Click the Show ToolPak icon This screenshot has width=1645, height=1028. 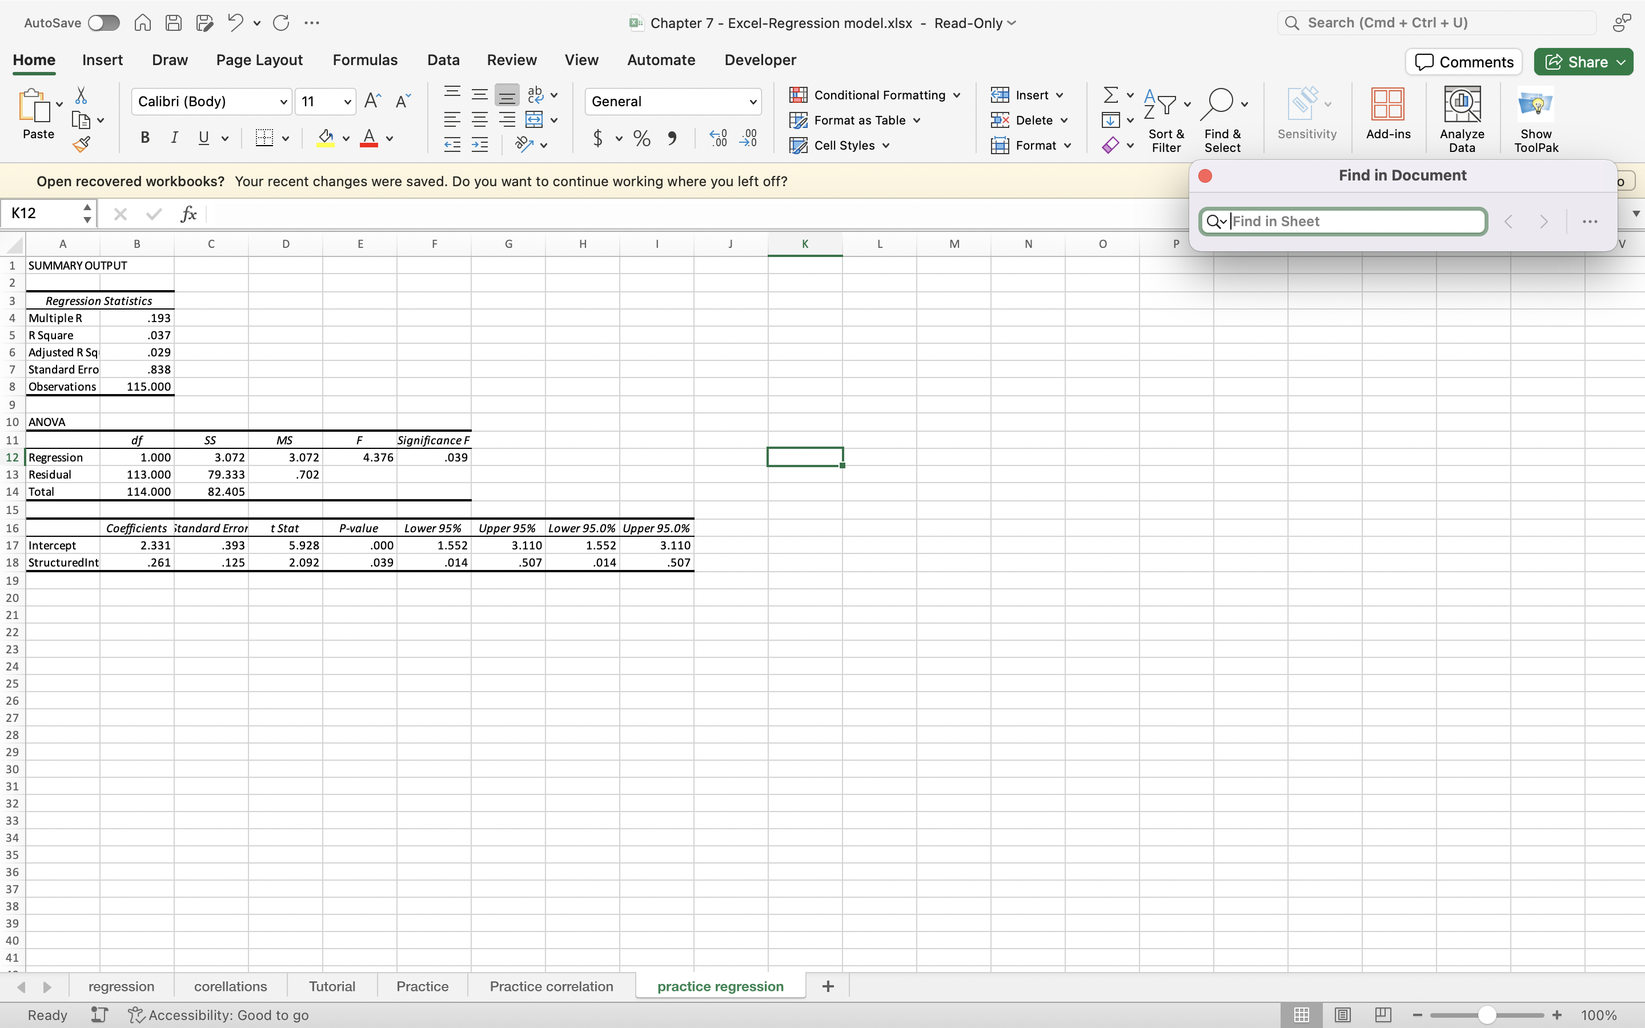(x=1535, y=118)
